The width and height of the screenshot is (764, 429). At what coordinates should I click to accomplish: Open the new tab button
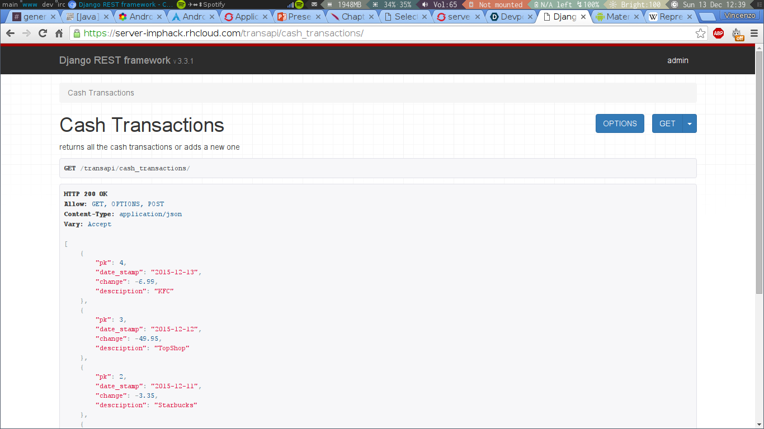pos(708,17)
